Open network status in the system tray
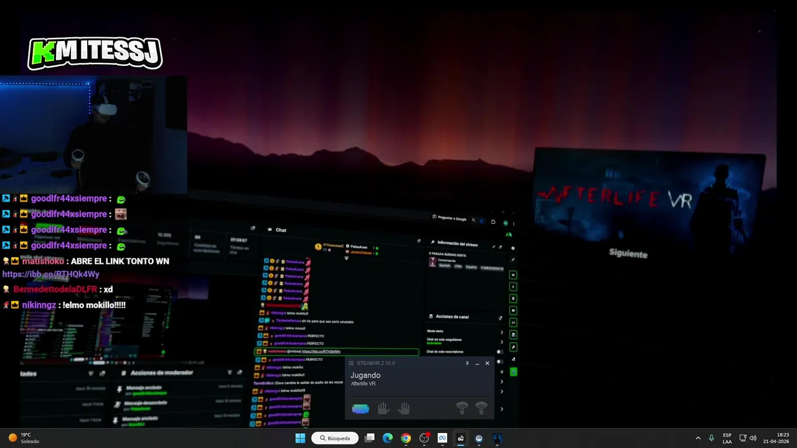This screenshot has width=797, height=448. click(x=743, y=438)
